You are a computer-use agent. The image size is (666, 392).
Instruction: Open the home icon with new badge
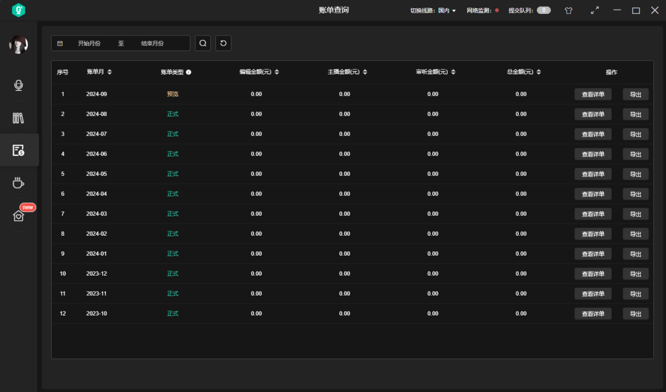coord(19,216)
